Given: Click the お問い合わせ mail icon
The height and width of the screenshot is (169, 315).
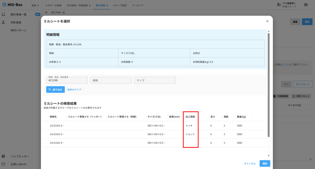Looking at the screenshot, I should [x=3, y=164].
